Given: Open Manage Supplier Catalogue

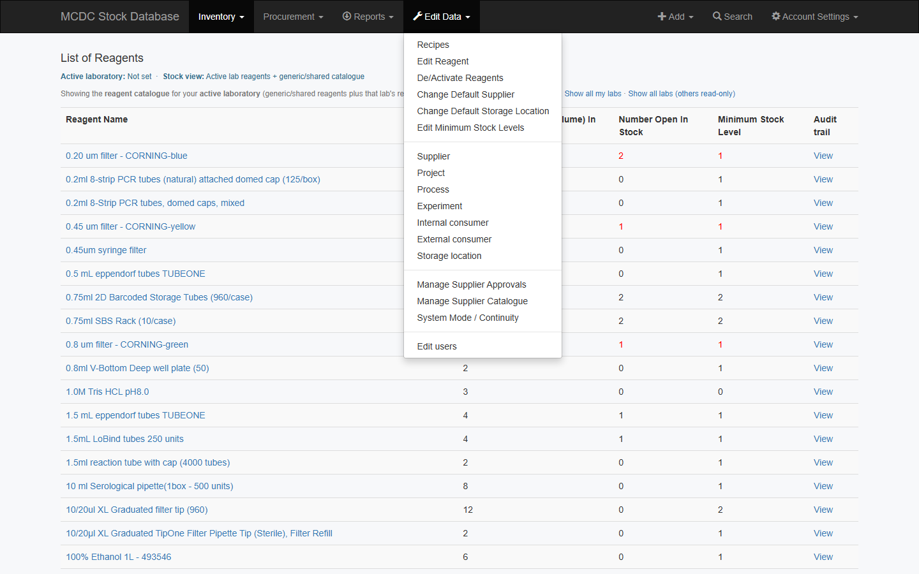Looking at the screenshot, I should (482, 301).
